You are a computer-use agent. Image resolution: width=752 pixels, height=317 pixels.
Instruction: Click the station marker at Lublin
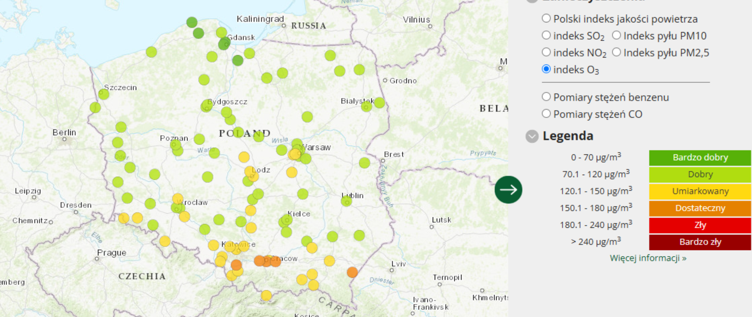click(x=346, y=201)
